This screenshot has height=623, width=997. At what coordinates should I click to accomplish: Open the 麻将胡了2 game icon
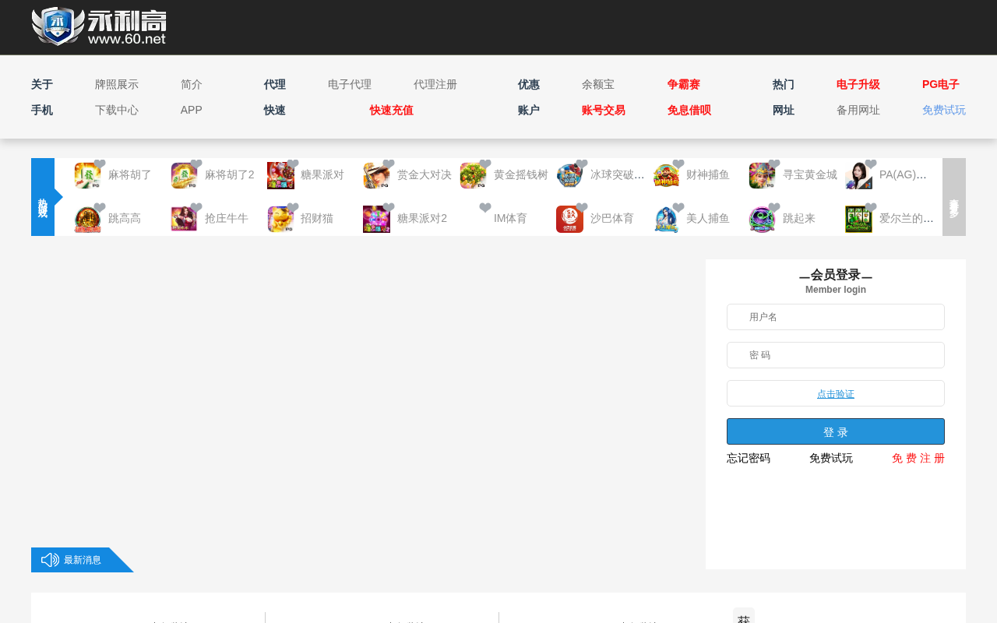[x=184, y=176]
